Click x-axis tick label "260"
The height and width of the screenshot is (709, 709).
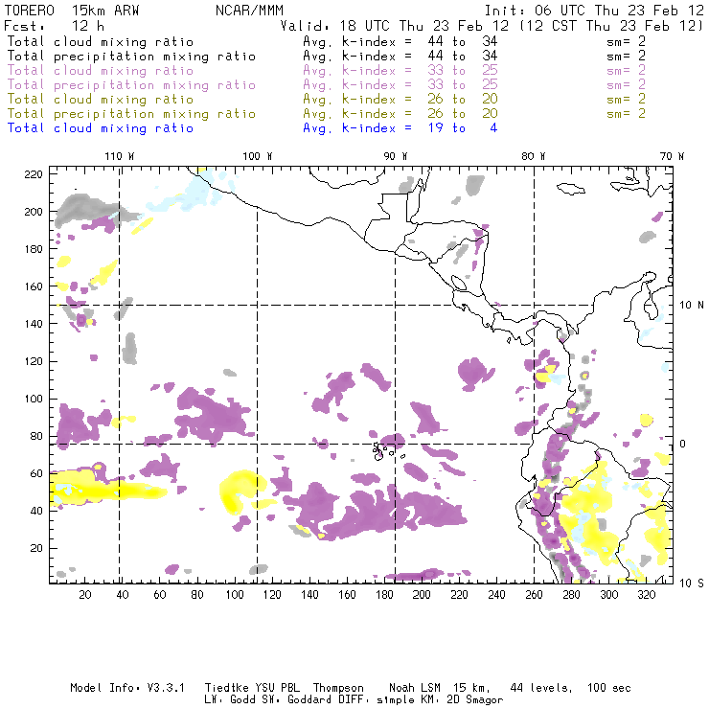click(x=534, y=595)
